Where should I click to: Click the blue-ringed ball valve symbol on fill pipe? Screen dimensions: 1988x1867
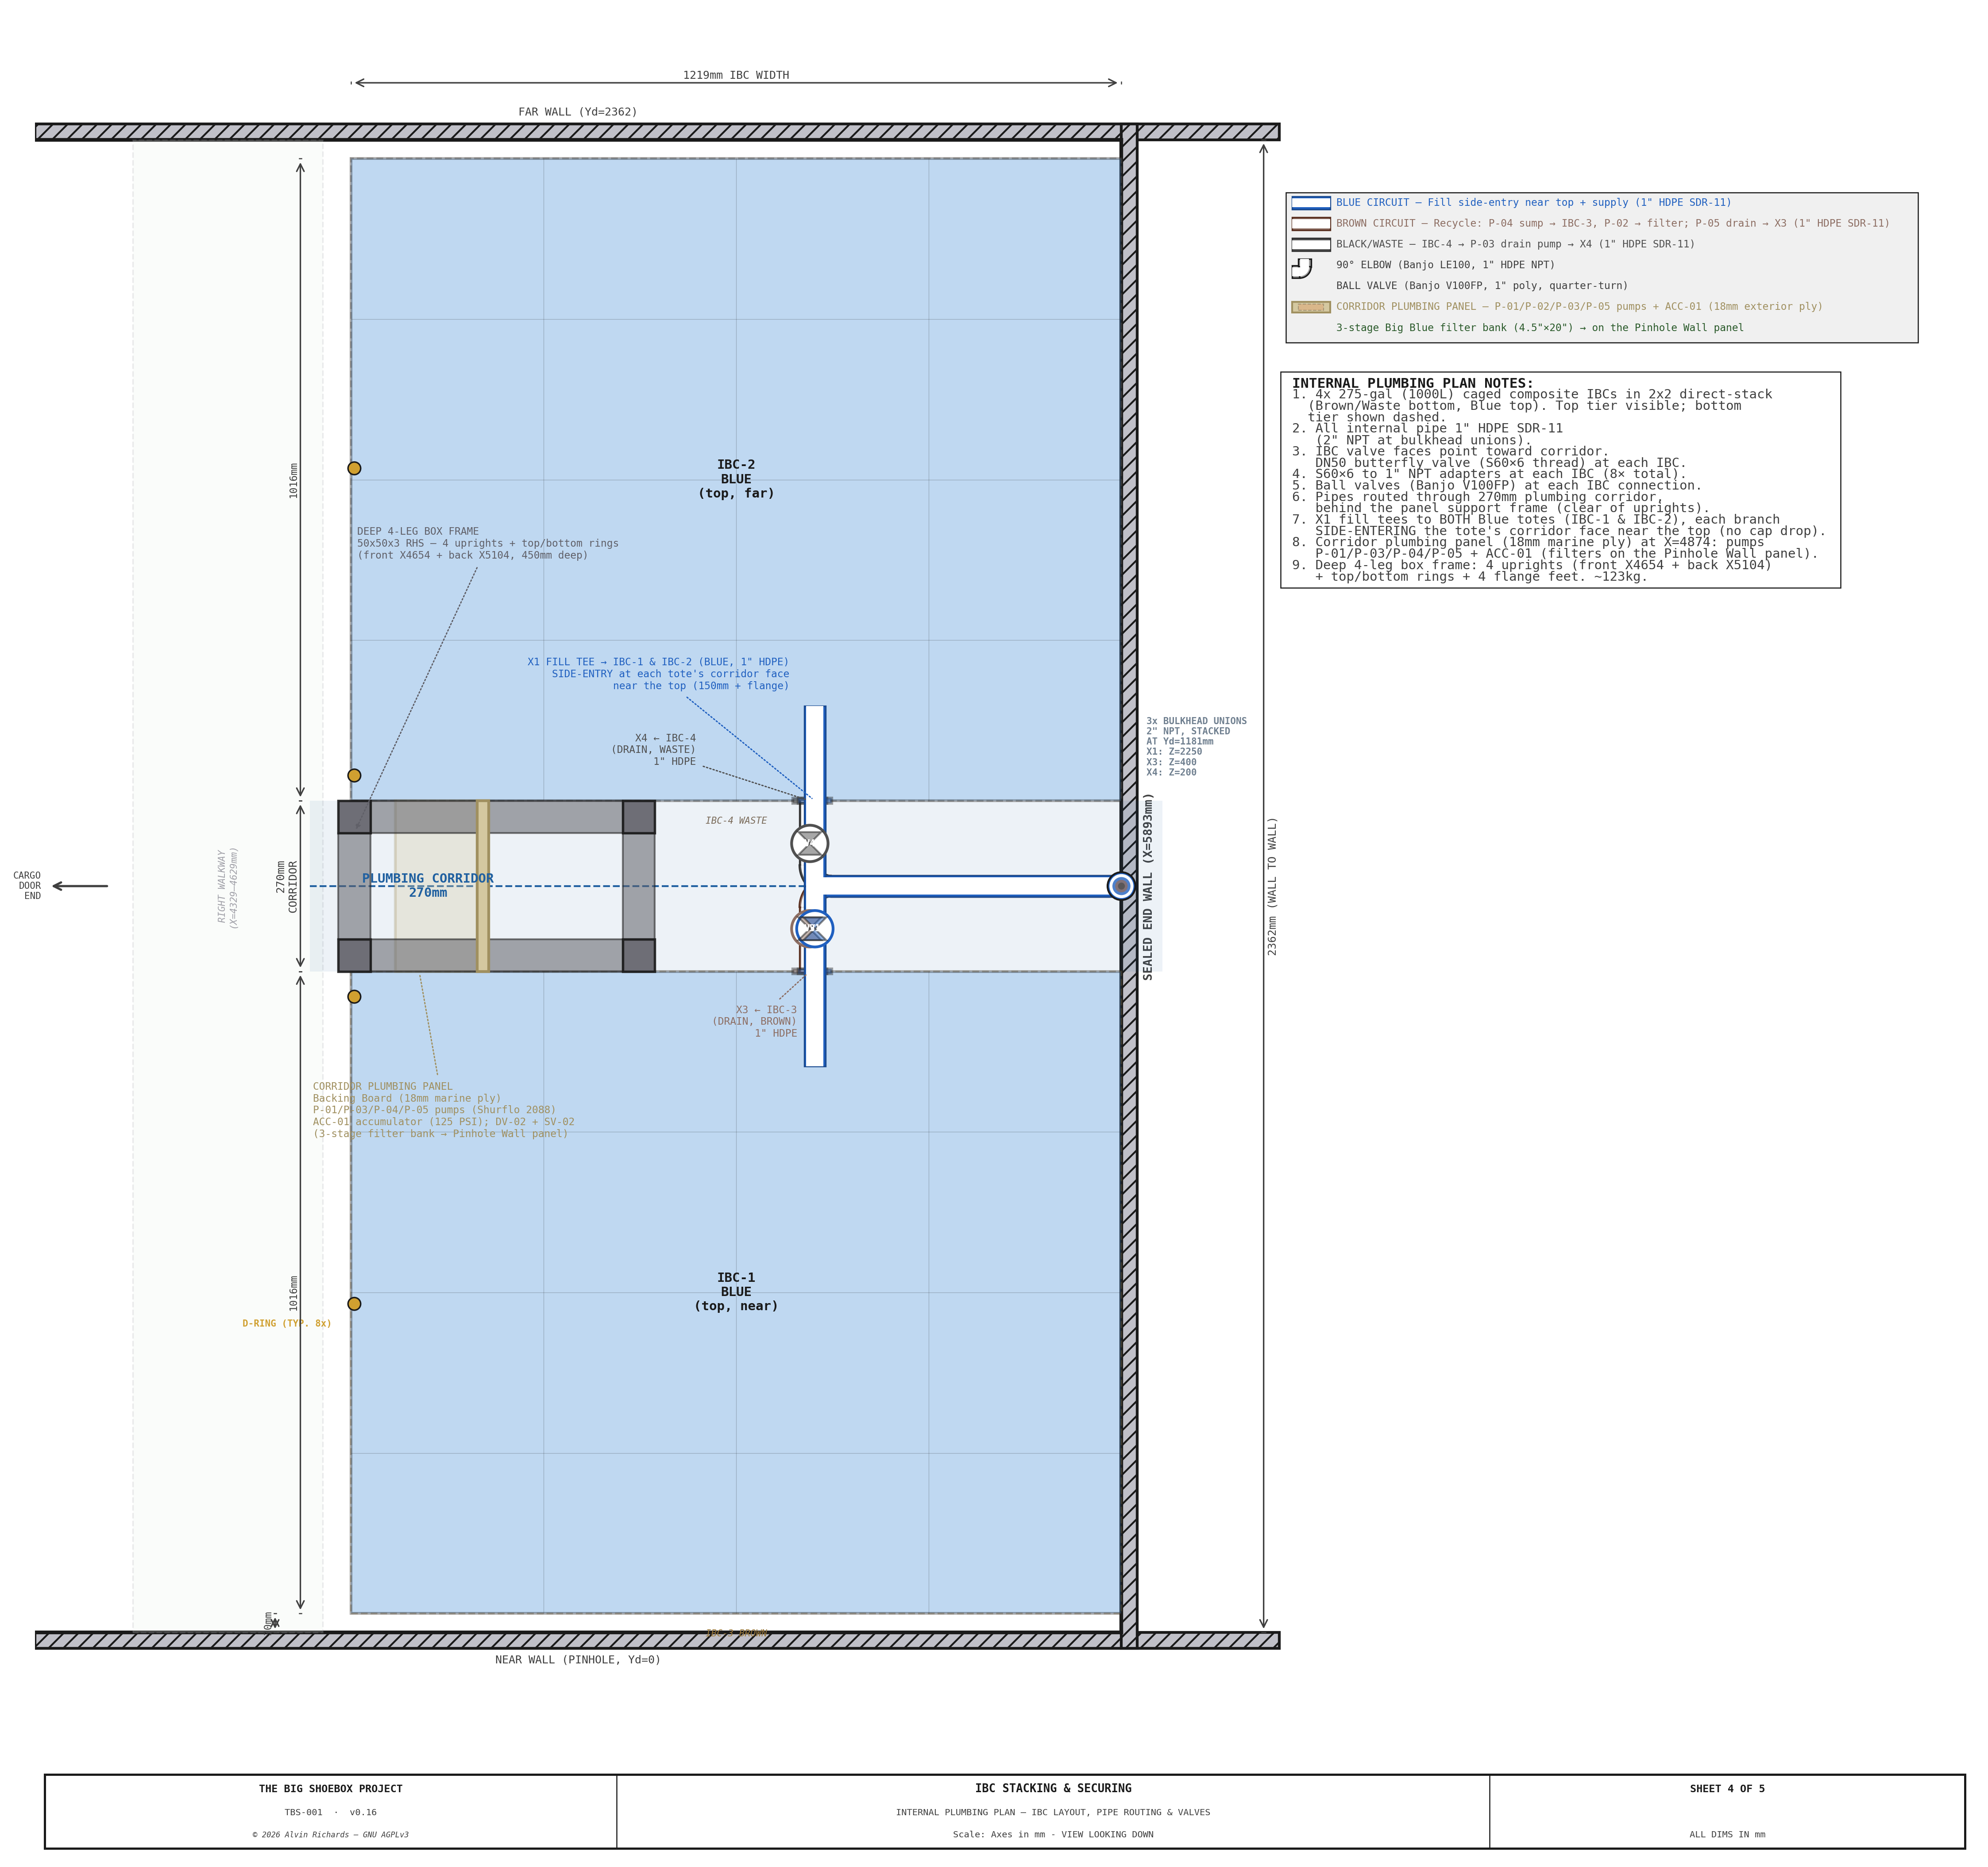[x=814, y=928]
